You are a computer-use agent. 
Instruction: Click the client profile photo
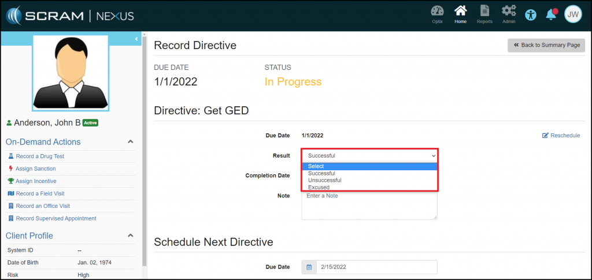pos(71,73)
